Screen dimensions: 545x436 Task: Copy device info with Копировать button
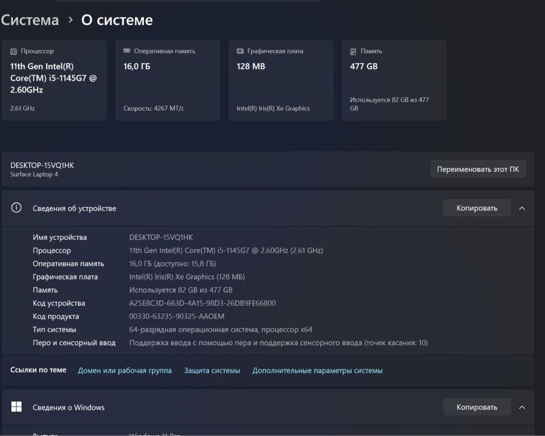pos(477,208)
